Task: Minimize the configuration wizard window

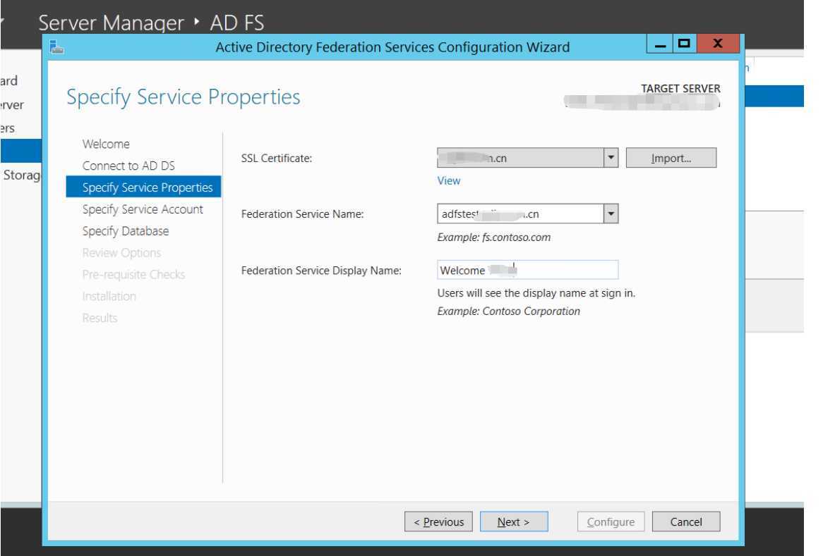Action: [661, 44]
